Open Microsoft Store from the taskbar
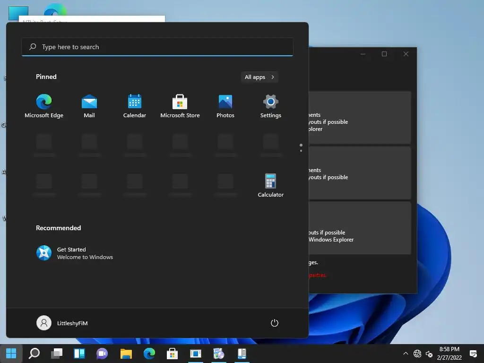484x363 pixels. pyautogui.click(x=172, y=354)
